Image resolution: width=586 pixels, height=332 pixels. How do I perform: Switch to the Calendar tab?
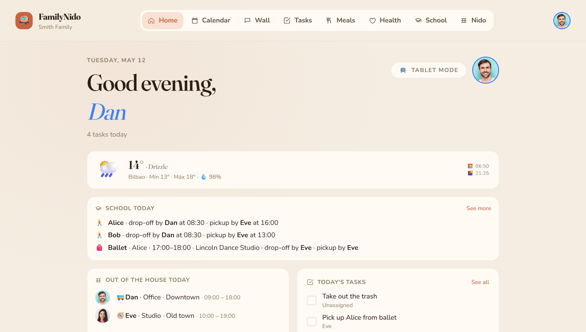(x=211, y=21)
